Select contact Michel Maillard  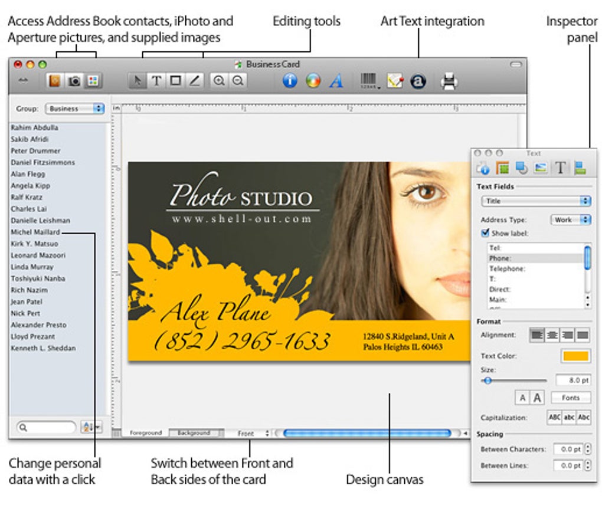(x=35, y=232)
